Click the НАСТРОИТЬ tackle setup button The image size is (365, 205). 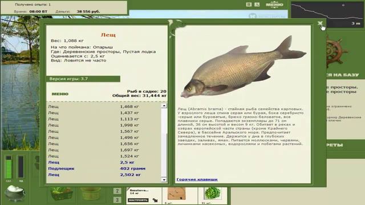138,200
